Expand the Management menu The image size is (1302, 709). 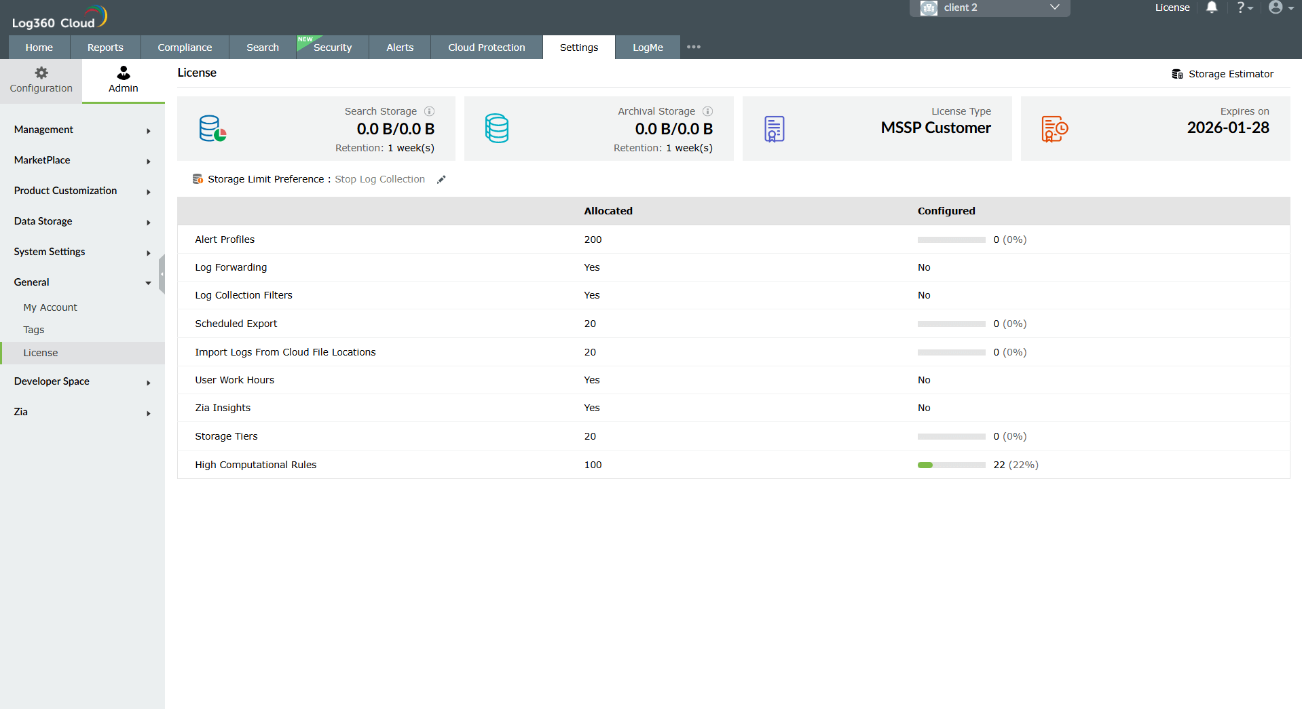coord(82,130)
